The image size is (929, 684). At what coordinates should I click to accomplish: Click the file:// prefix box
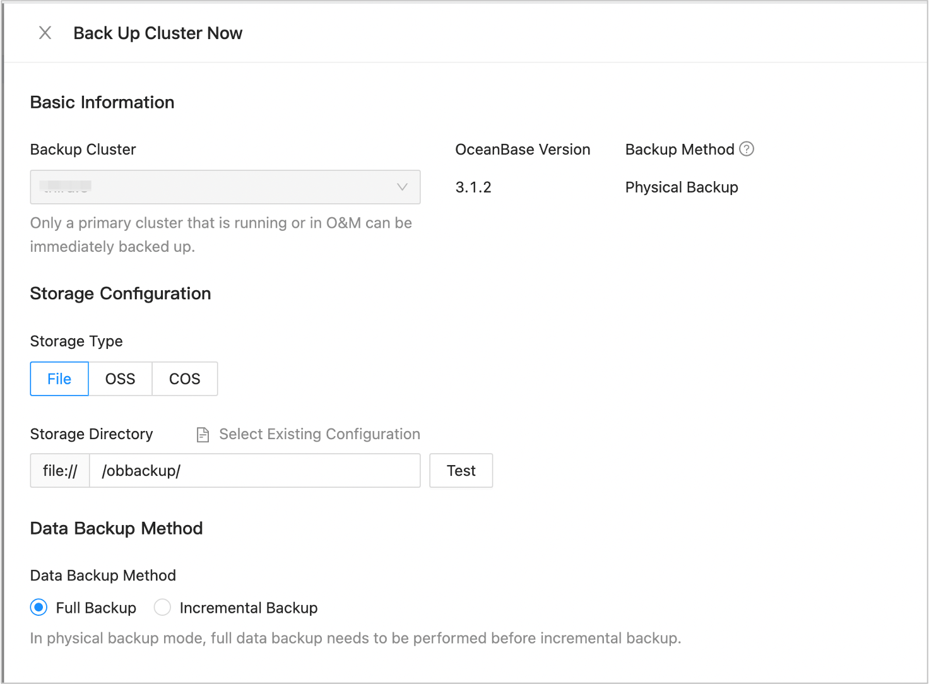tap(60, 471)
